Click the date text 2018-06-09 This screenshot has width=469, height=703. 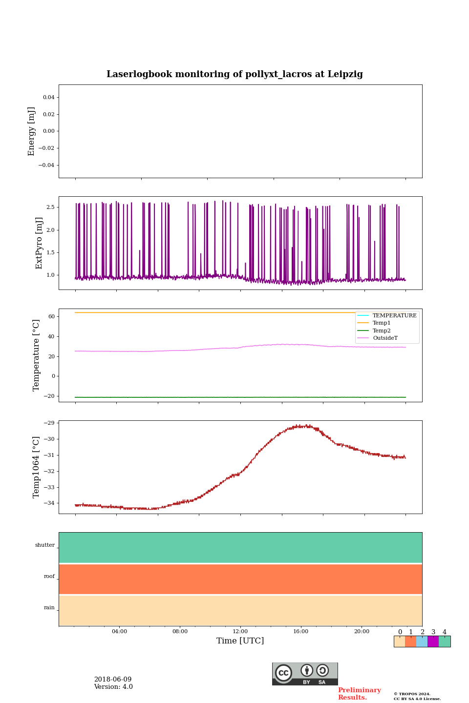pos(113,680)
